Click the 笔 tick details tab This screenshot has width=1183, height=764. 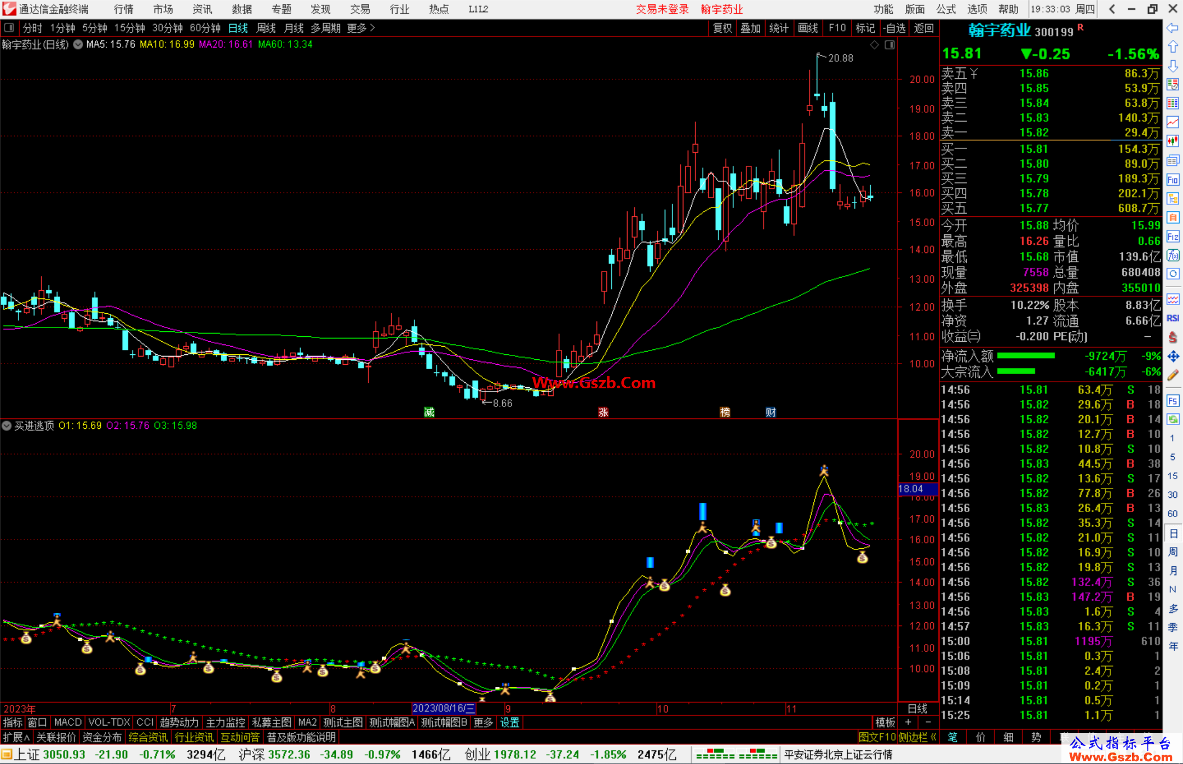[x=953, y=737]
